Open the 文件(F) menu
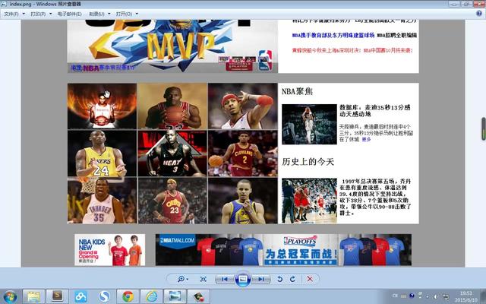Image resolution: width=486 pixels, height=304 pixels. pyautogui.click(x=14, y=14)
